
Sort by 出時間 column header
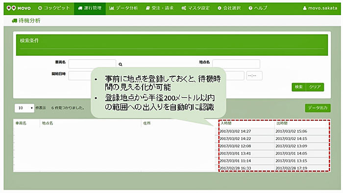[x=282, y=123]
